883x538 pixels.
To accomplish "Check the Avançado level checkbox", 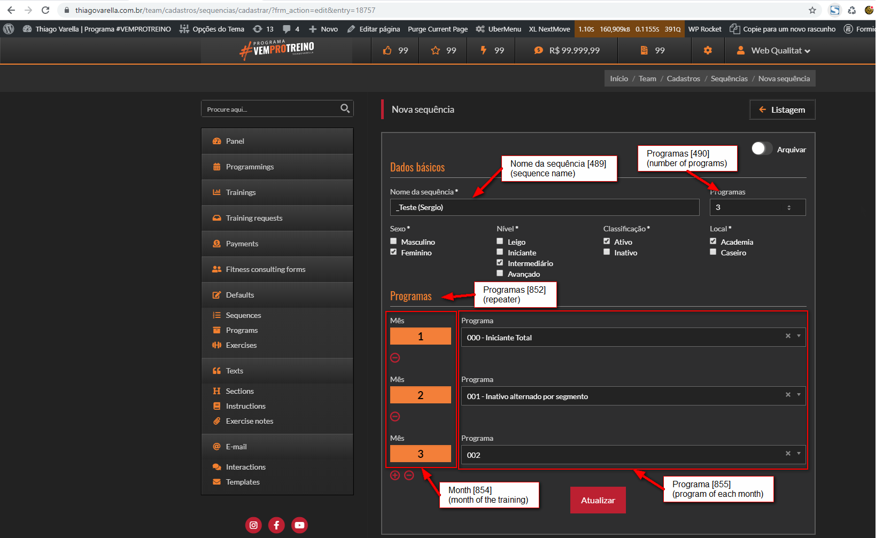I will point(500,274).
